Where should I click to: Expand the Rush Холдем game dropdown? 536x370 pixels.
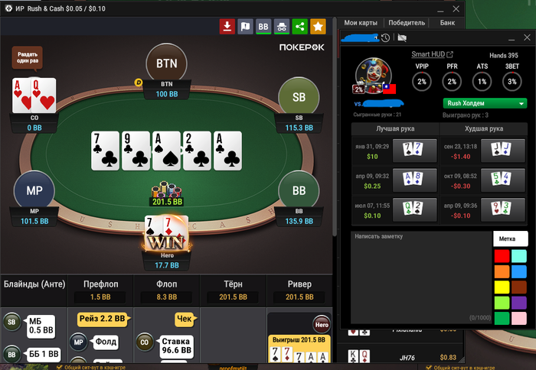(x=485, y=103)
